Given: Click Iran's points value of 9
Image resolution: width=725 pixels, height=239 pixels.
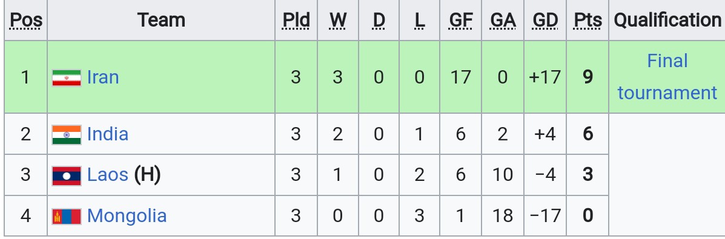Looking at the screenshot, I should point(588,77).
